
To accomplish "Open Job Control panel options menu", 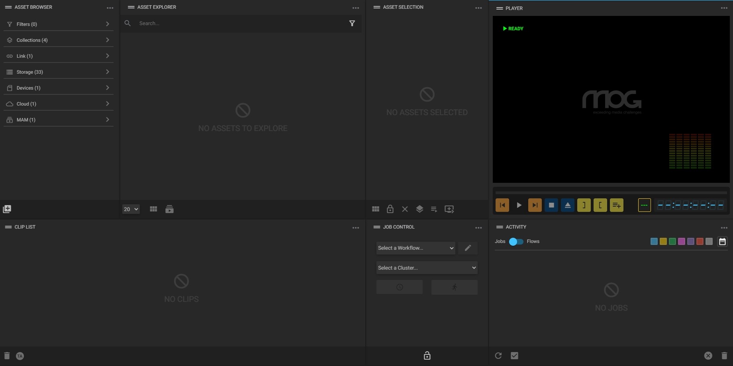I will tap(478, 228).
